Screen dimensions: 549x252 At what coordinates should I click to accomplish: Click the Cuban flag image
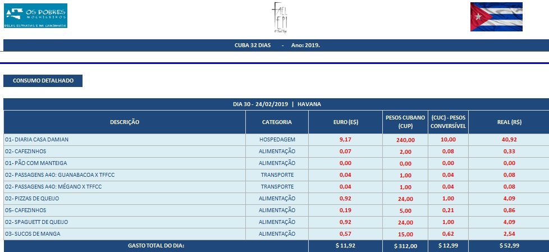(x=496, y=17)
